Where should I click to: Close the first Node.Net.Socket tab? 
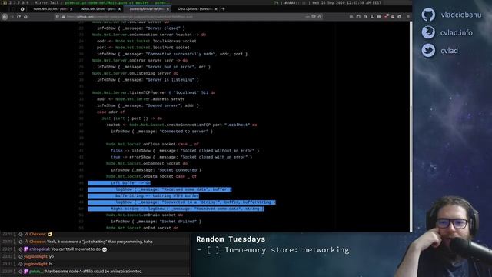(71, 9)
